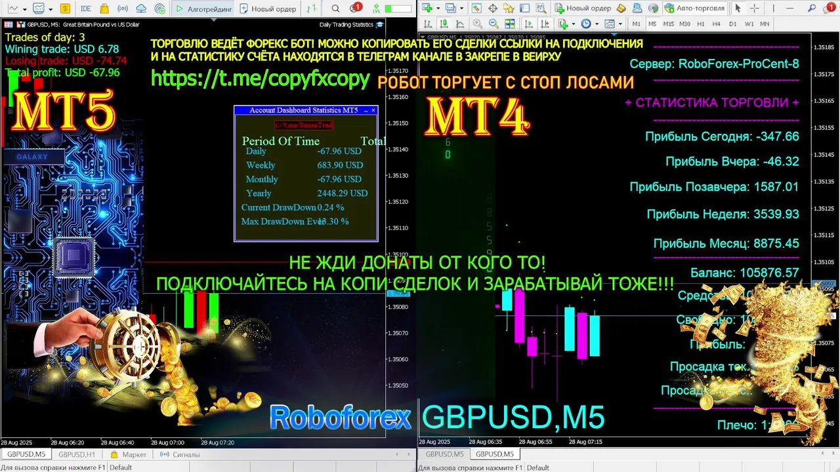Click the new chart icon in MT4 toolbar

click(427, 9)
